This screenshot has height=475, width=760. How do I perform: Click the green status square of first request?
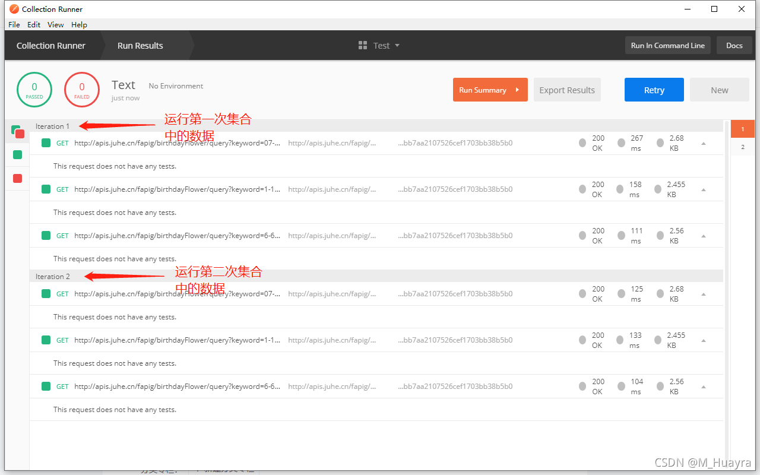46,143
